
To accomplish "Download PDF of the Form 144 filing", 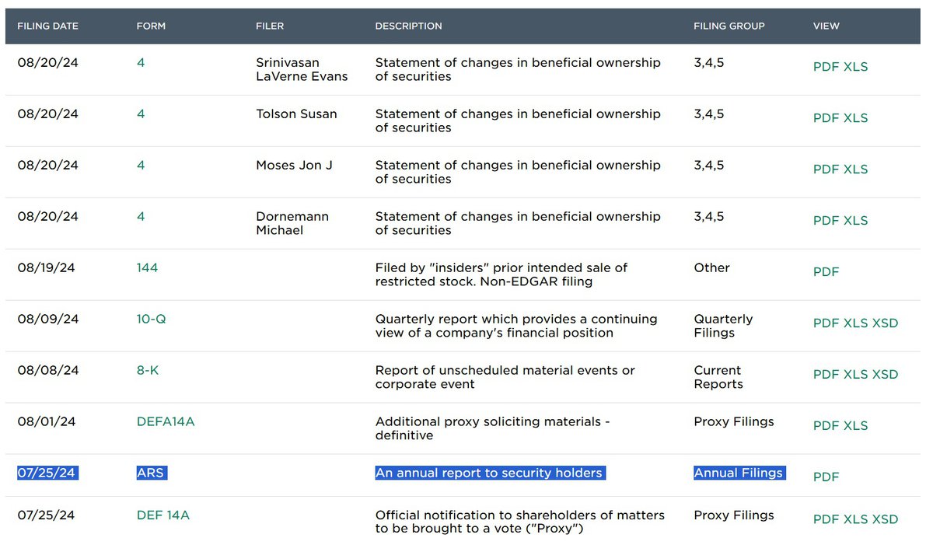I will 826,272.
